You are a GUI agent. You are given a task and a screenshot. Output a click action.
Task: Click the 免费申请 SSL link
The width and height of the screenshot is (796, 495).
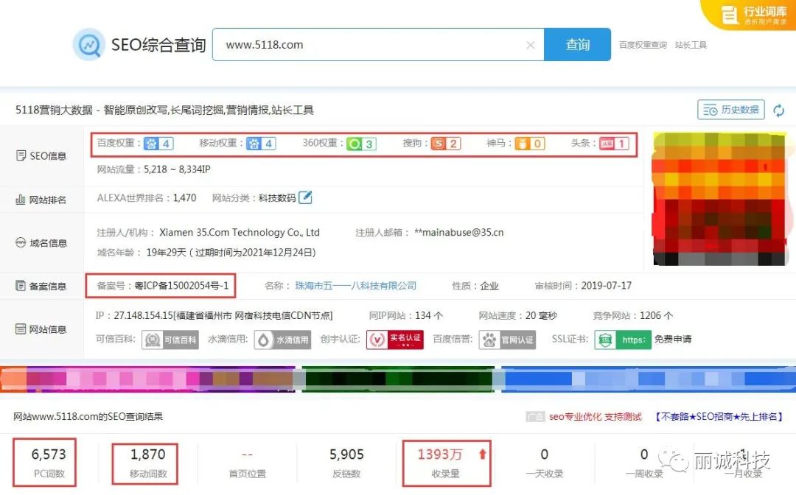click(x=673, y=339)
